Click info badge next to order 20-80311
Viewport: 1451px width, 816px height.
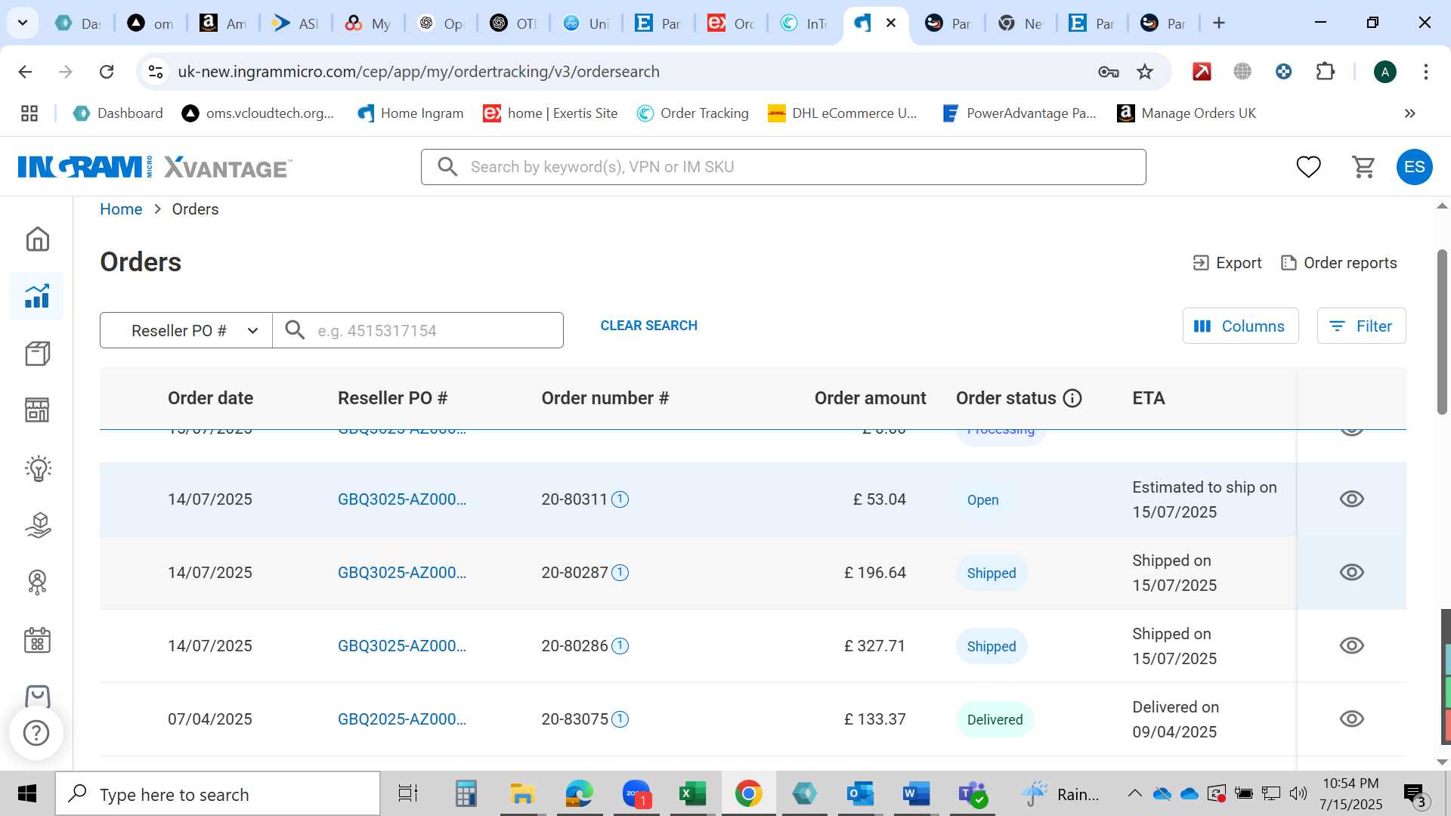pyautogui.click(x=620, y=499)
